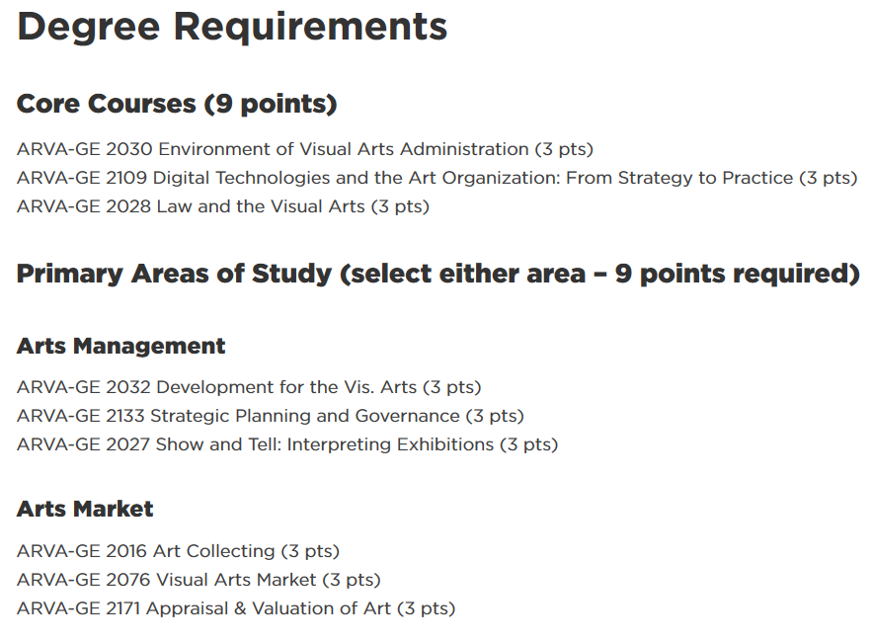The height and width of the screenshot is (642, 873).
Task: Click the Arts Market subheading
Action: pyautogui.click(x=85, y=509)
